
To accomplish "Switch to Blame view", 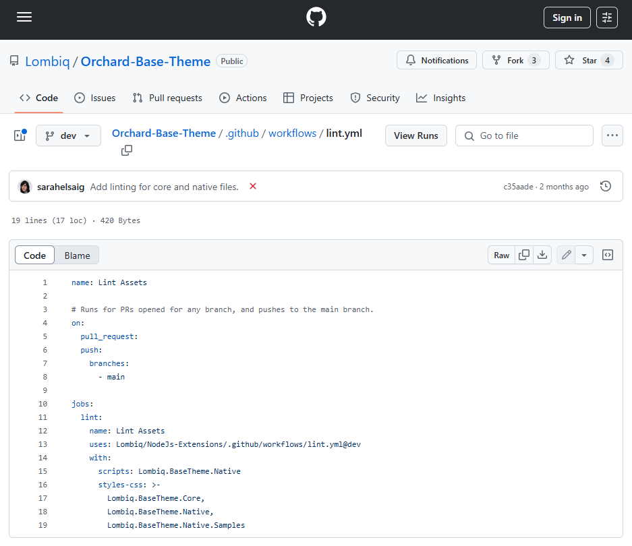I will [77, 255].
